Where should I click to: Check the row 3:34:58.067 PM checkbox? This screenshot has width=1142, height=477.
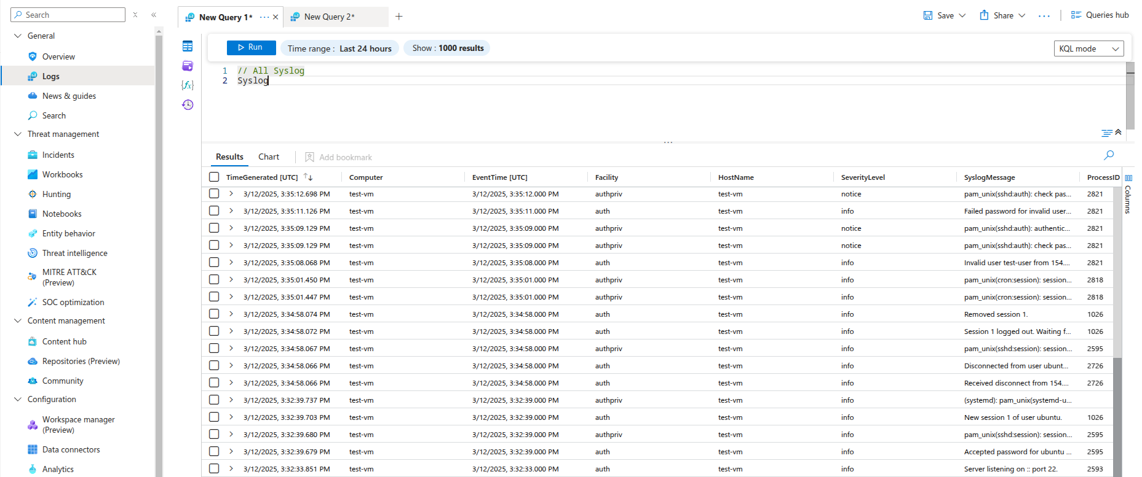point(214,348)
